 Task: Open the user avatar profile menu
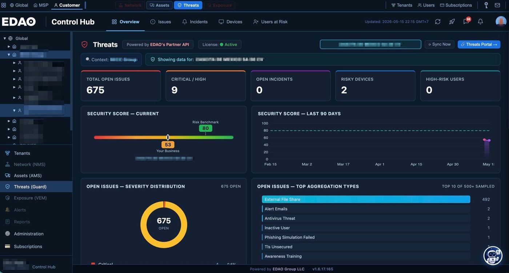click(x=501, y=22)
